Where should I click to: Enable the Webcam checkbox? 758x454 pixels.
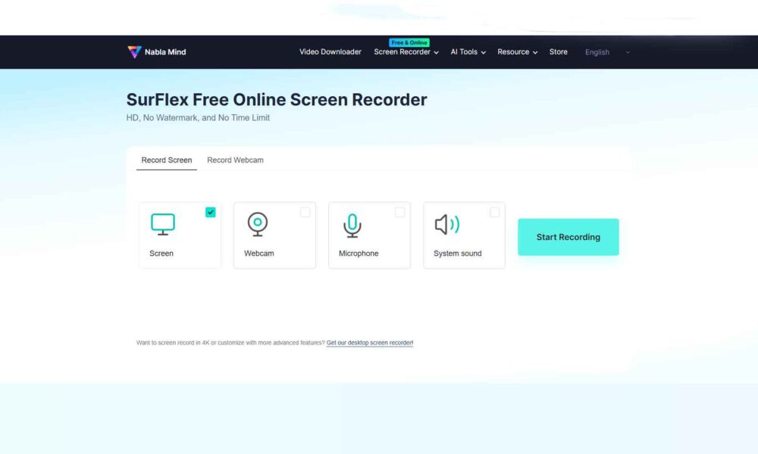click(305, 213)
